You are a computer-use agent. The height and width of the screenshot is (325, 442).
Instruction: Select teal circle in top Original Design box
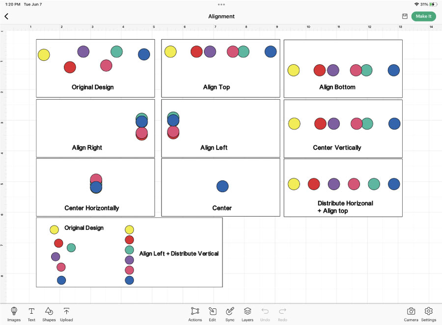(116, 51)
